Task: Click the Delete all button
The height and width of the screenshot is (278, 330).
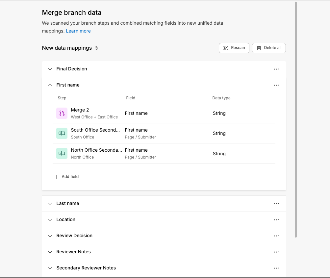Action: click(269, 48)
